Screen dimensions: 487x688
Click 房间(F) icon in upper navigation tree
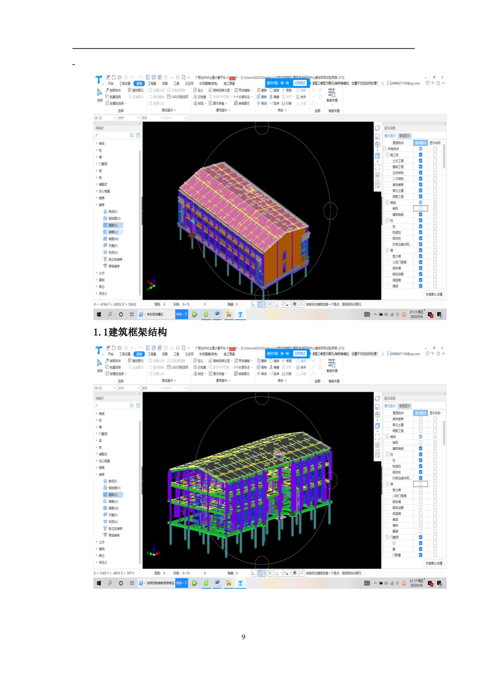pyautogui.click(x=105, y=211)
